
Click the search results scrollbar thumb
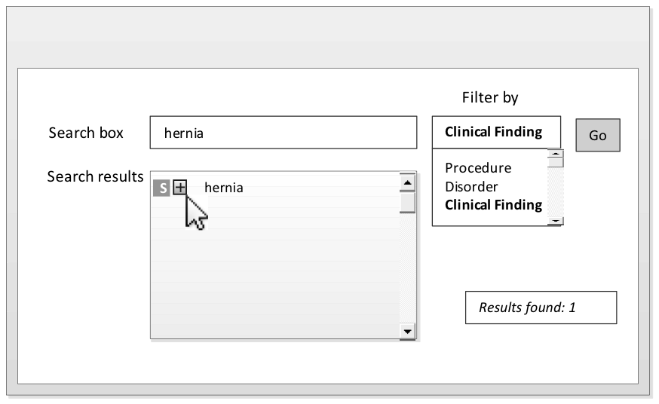(407, 202)
